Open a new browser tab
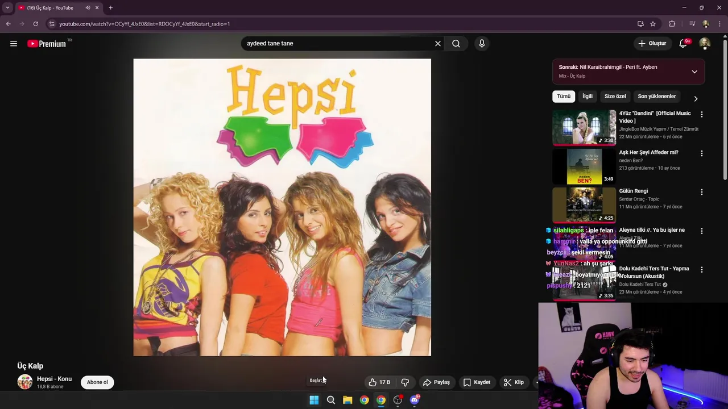 (x=110, y=8)
